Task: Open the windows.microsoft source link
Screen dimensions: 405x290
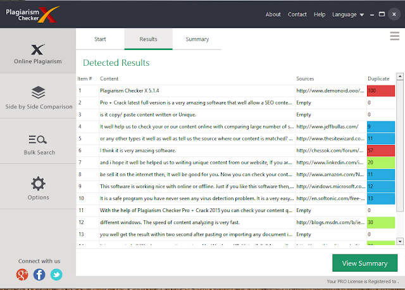Action: [x=330, y=186]
